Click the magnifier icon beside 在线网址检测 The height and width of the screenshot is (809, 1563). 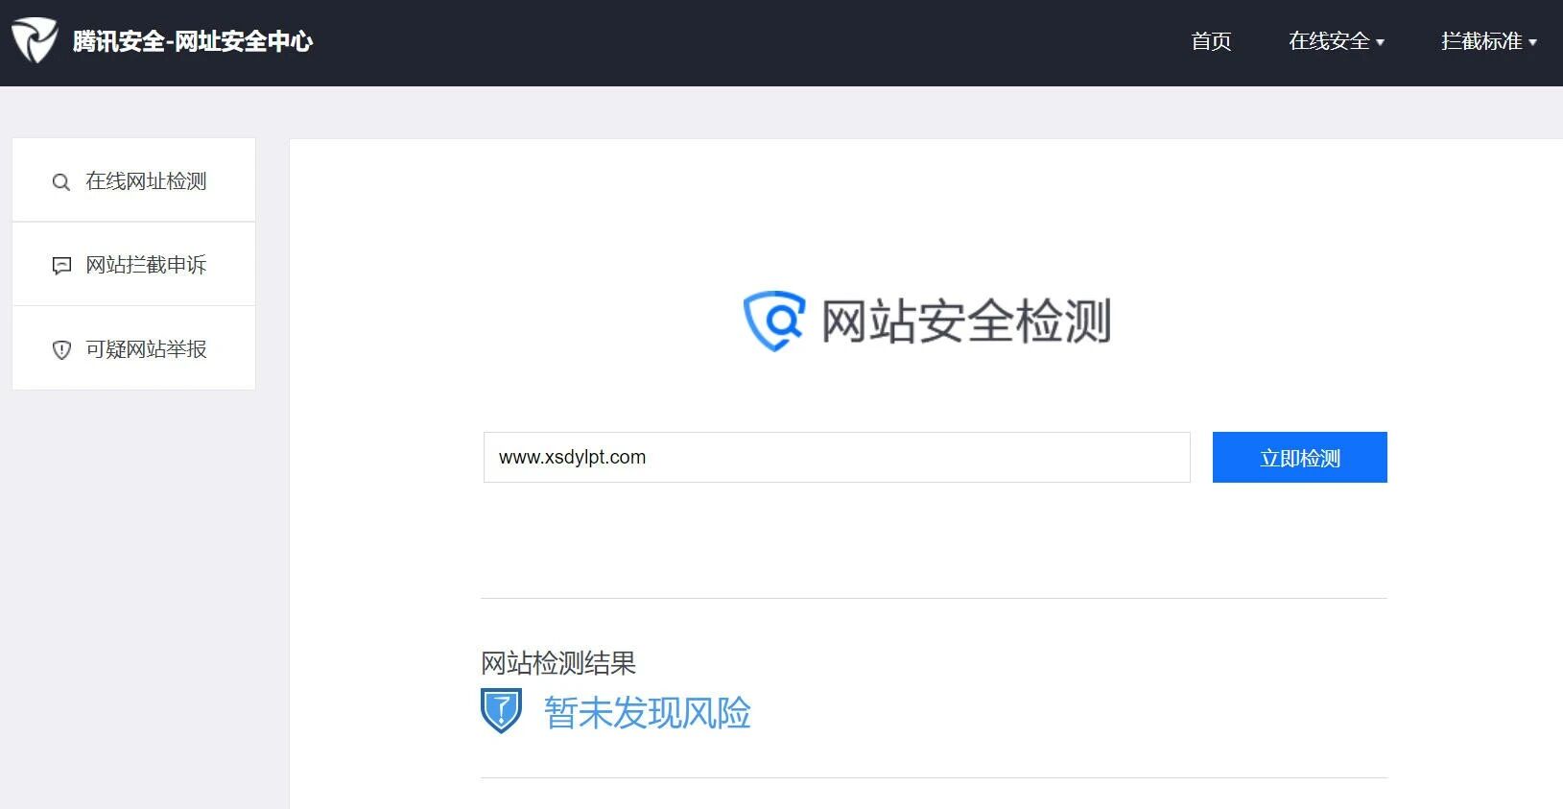61,182
